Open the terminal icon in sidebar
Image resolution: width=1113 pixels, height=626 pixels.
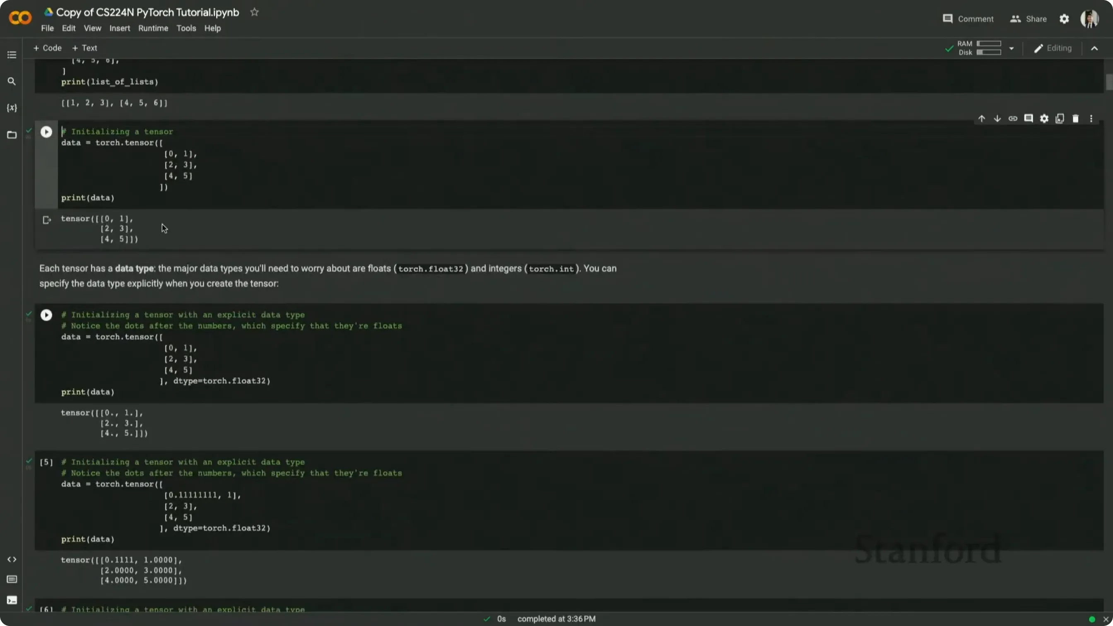(12, 600)
